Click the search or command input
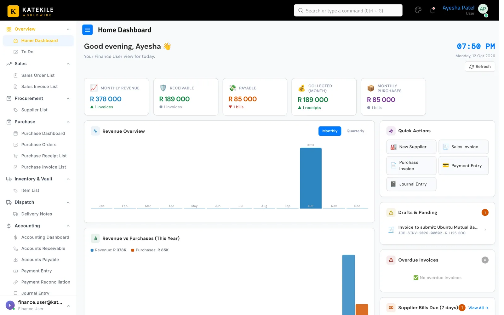 click(348, 10)
